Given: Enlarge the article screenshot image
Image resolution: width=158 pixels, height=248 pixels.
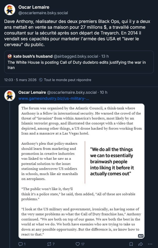Looking at the screenshot, I should pyautogui.click(x=82, y=171).
